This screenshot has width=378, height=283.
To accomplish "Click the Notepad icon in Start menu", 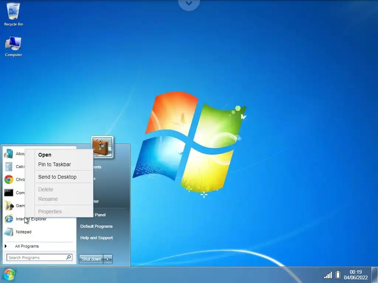I will pos(9,232).
